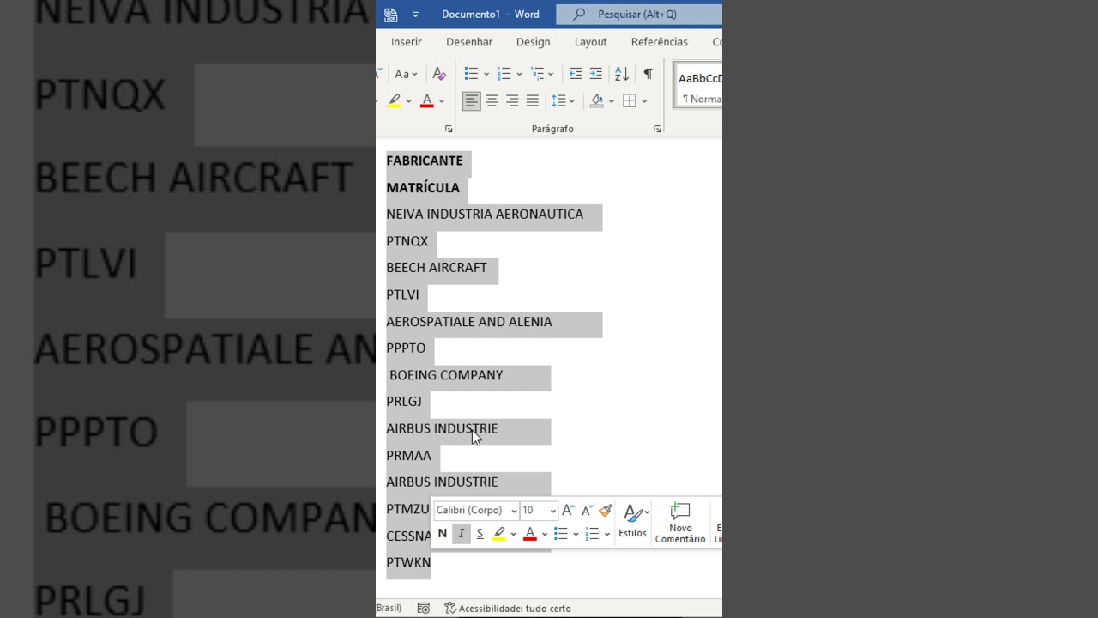Expand shading color dropdown arrow
This screenshot has width=1098, height=618.
(612, 101)
